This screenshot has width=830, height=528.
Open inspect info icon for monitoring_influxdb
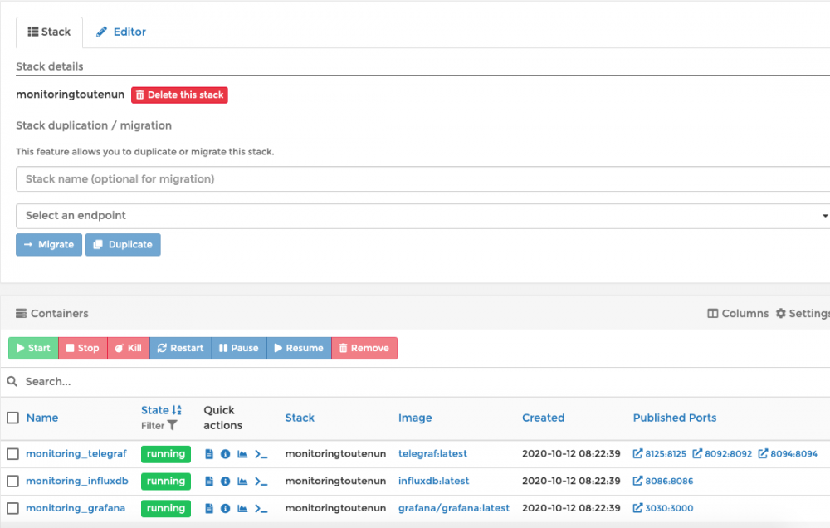(225, 482)
